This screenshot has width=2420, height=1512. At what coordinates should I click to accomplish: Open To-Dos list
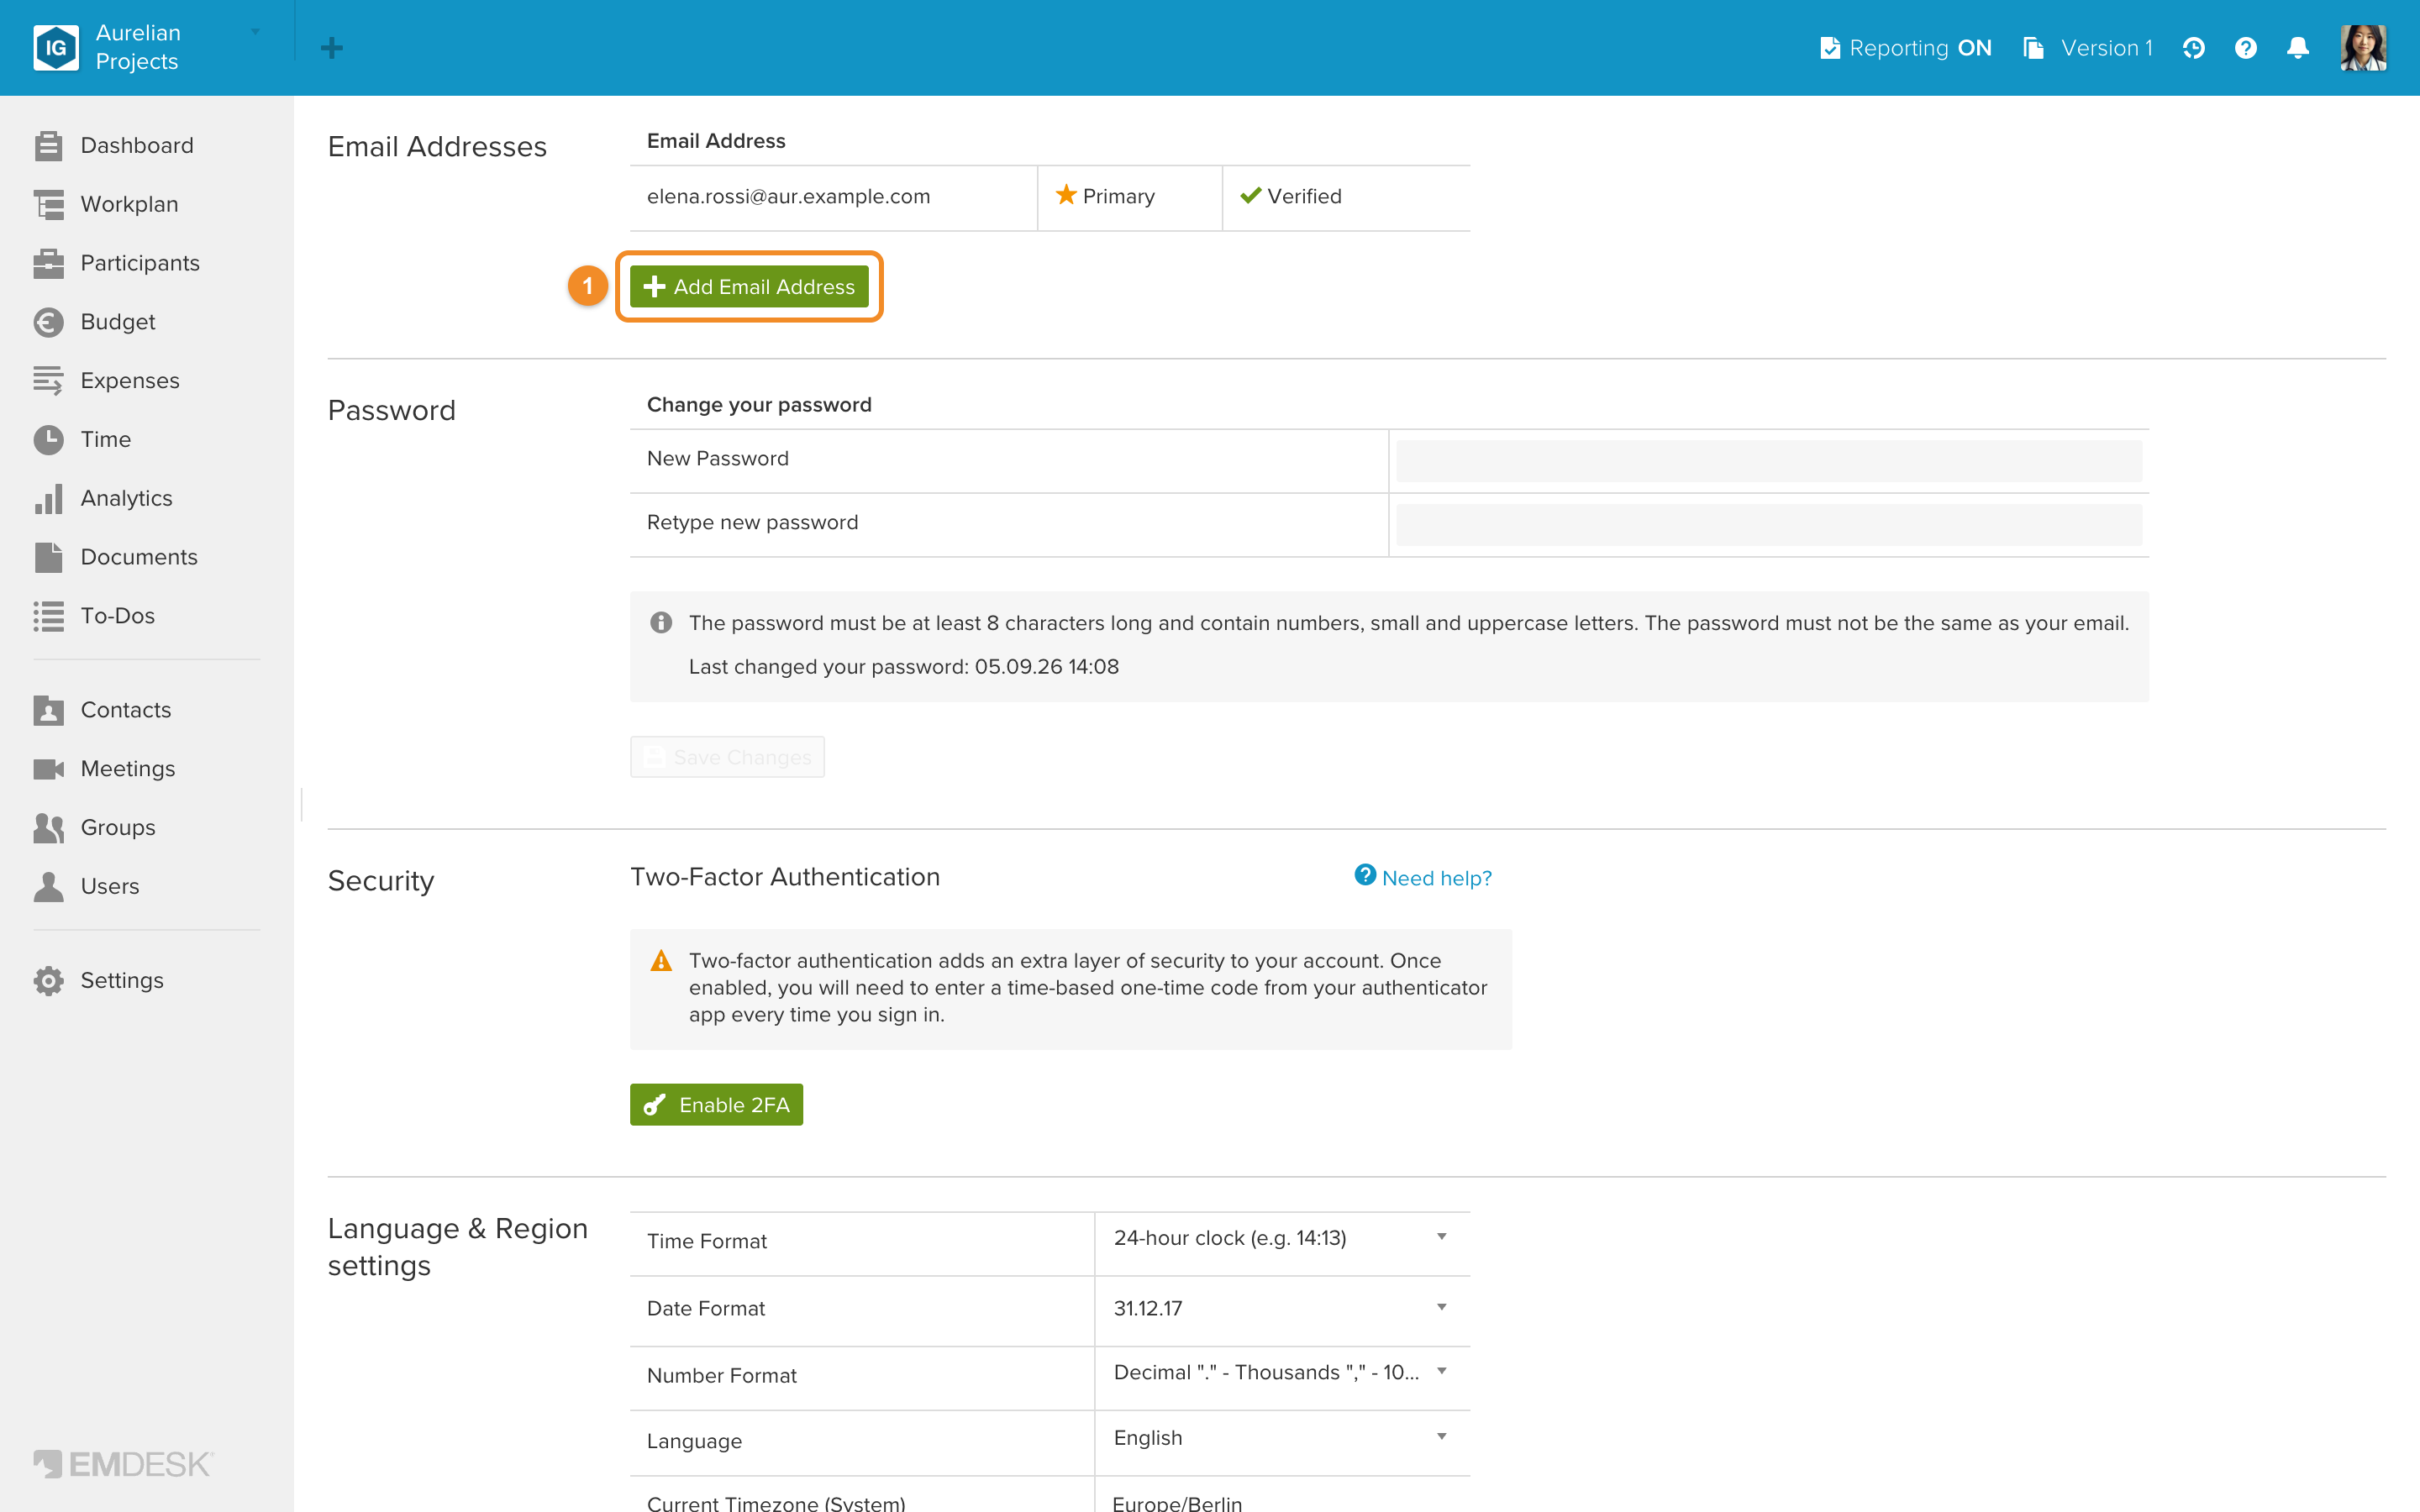click(94, 616)
